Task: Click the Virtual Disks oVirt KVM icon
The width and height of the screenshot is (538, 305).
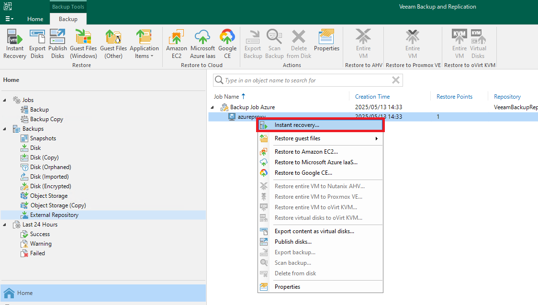Action: click(478, 44)
